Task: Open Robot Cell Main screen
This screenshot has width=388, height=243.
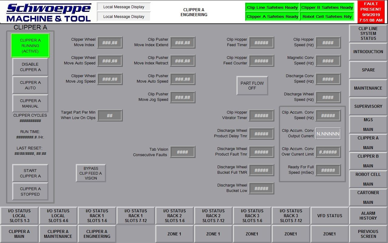Action: pyautogui.click(x=368, y=179)
